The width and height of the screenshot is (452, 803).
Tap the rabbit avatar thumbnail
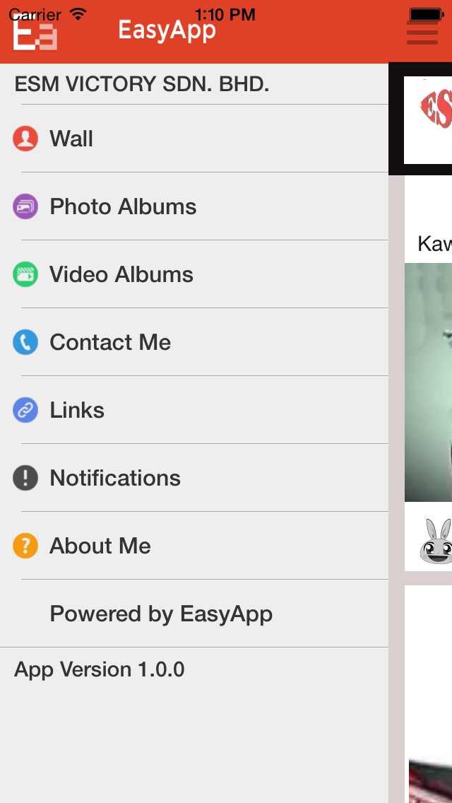click(436, 541)
